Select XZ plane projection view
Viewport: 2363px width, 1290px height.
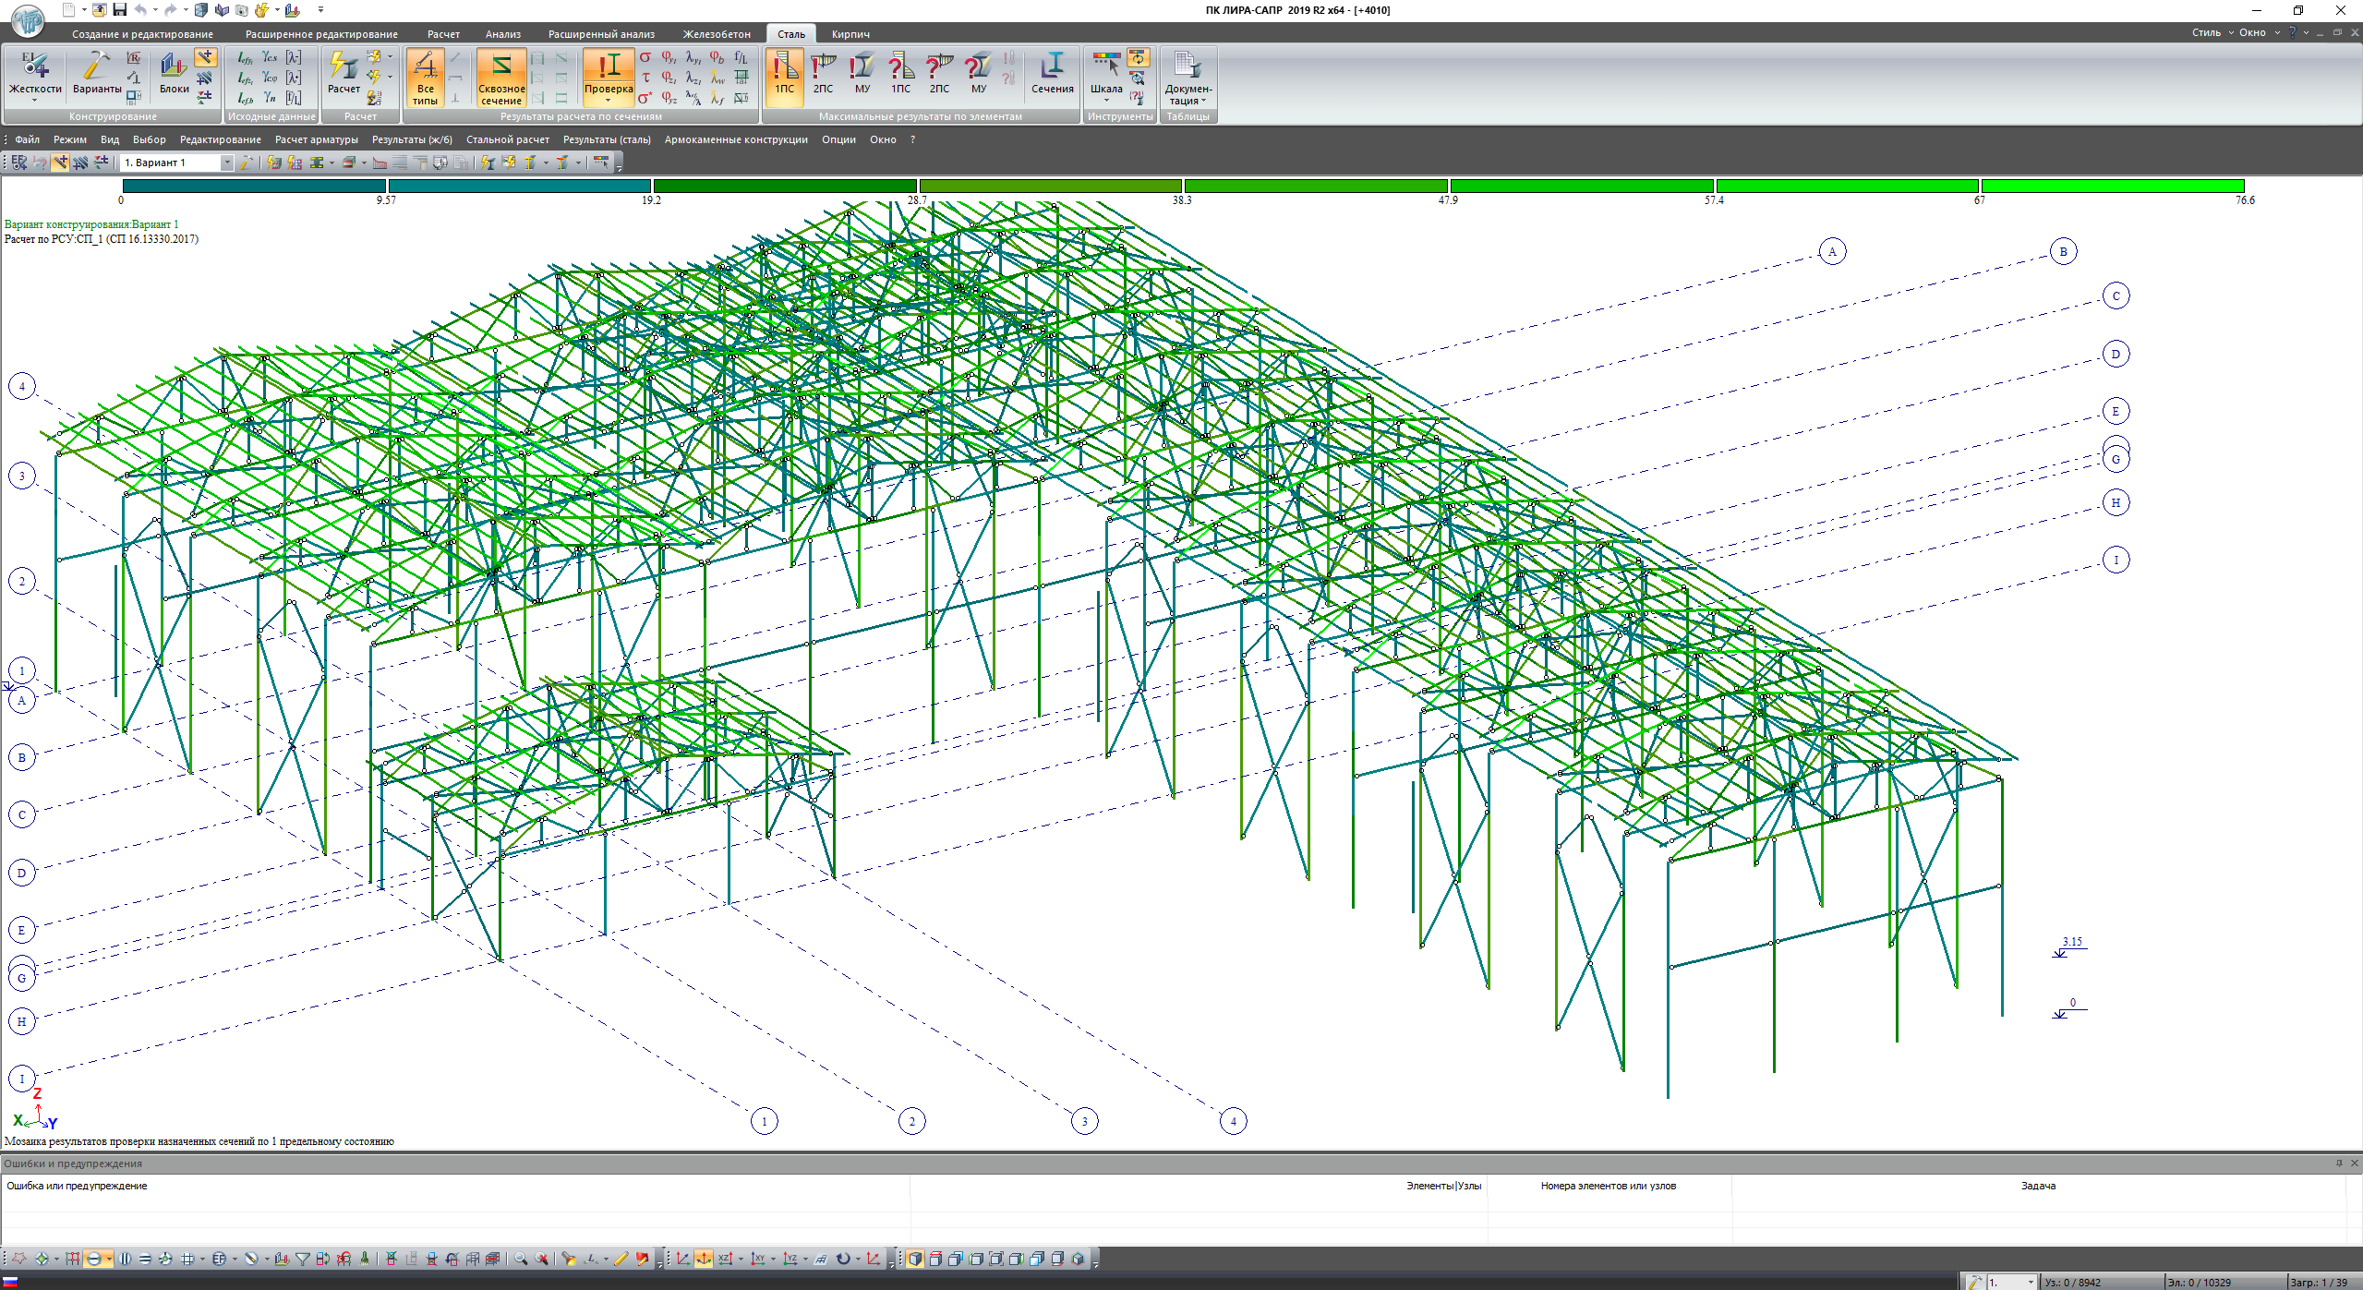[726, 1259]
